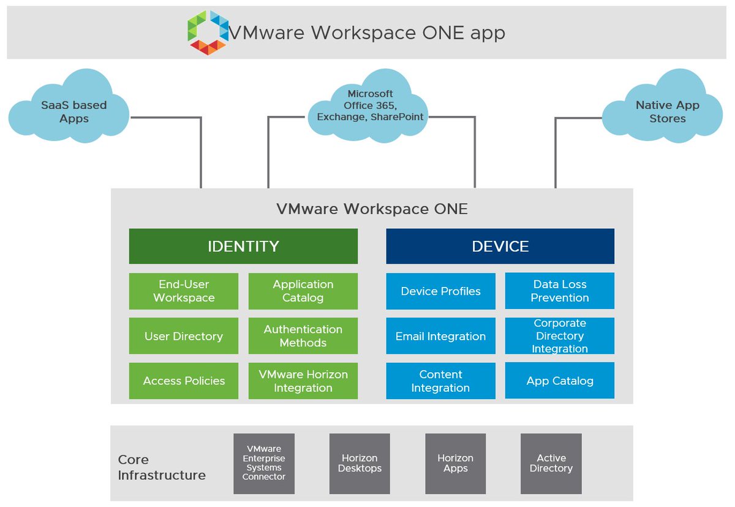The image size is (735, 507).
Task: Select the Content Integration box
Action: click(x=440, y=381)
